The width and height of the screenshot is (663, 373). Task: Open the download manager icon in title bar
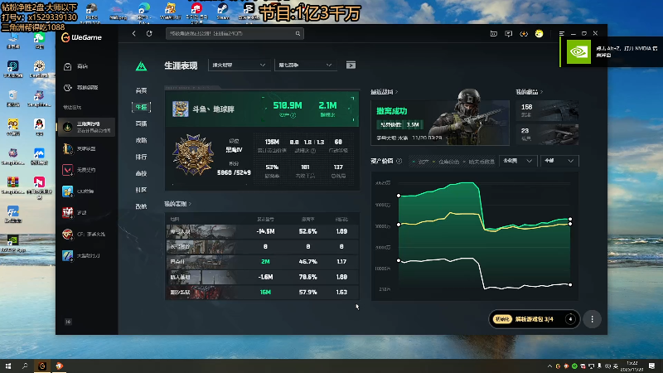[x=524, y=33]
